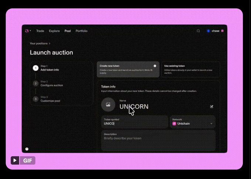Viewport: 251px width, 179px height.
Task: Choose the Create new token option
Action: click(x=128, y=70)
